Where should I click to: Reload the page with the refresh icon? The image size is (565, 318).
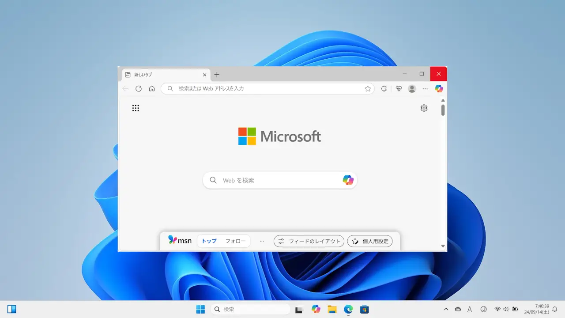click(x=139, y=88)
